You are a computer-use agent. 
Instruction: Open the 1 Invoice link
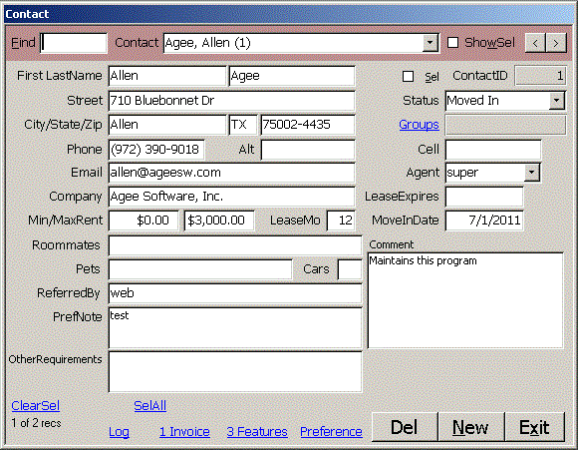(184, 432)
